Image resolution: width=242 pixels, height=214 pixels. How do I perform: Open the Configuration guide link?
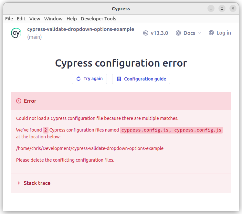145,79
